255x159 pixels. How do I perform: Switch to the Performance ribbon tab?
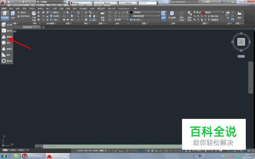[124, 8]
